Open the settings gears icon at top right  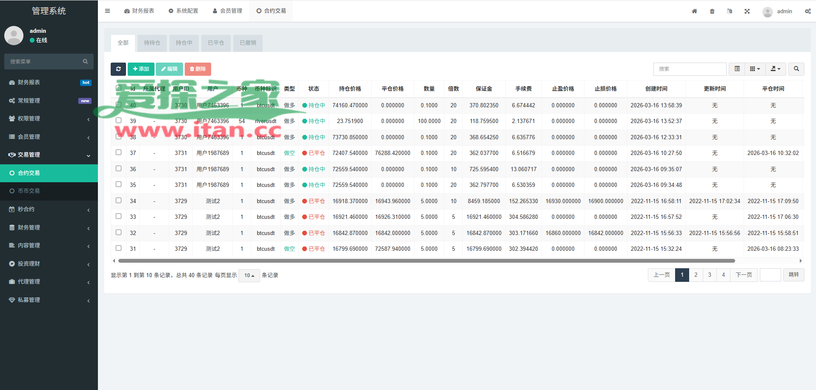pyautogui.click(x=807, y=11)
